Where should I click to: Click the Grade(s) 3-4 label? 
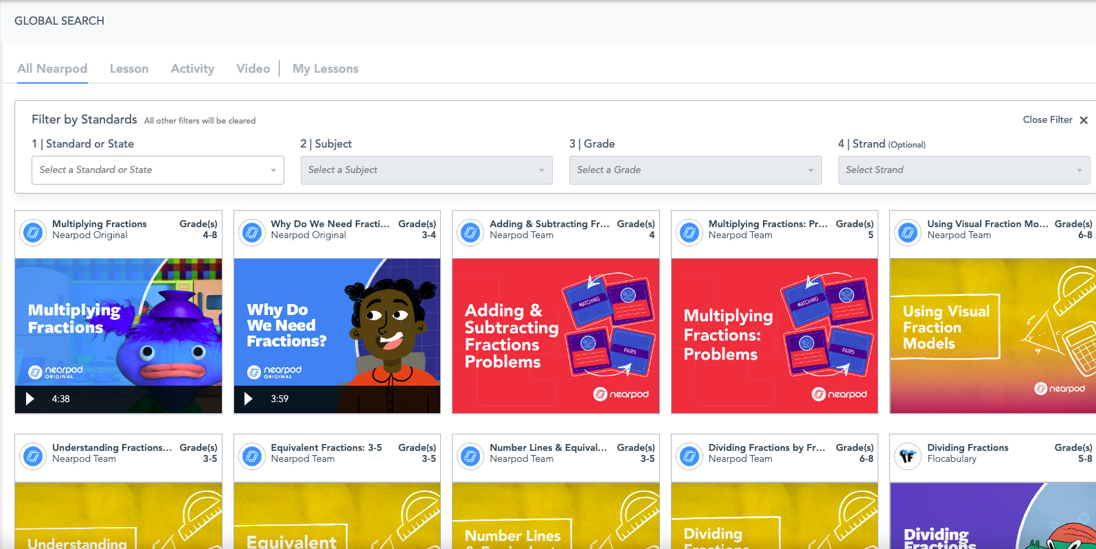[x=418, y=229]
